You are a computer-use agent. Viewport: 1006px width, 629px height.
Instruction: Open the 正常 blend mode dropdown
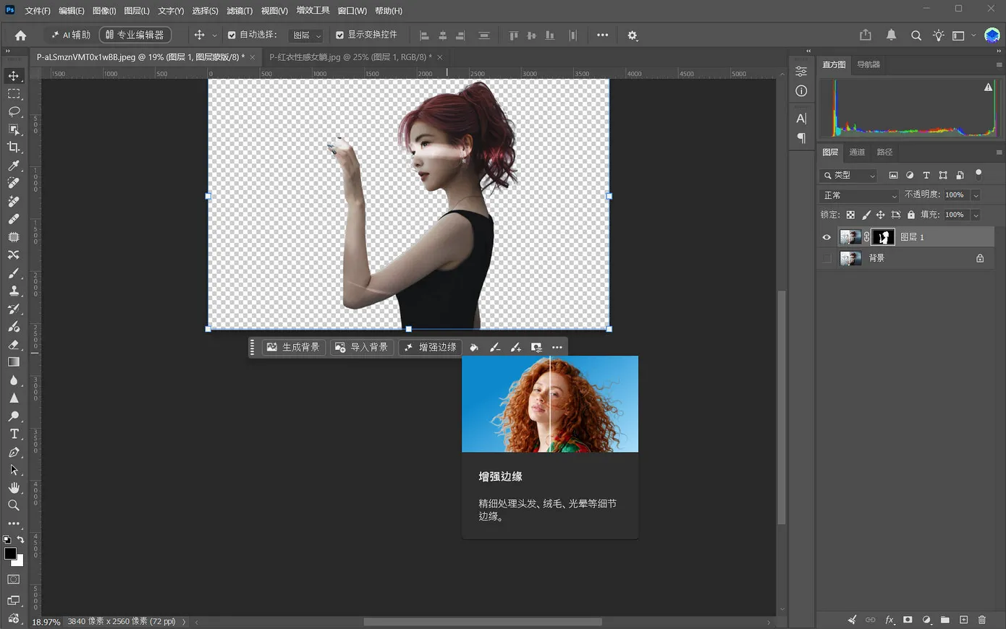click(x=859, y=195)
